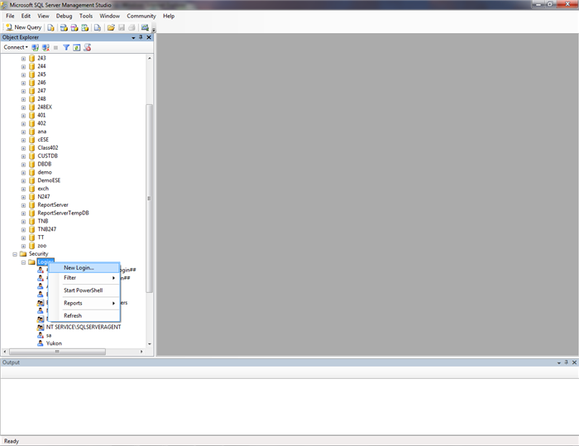The image size is (579, 446).
Task: Expand the ReportServer database node
Action: click(23, 205)
